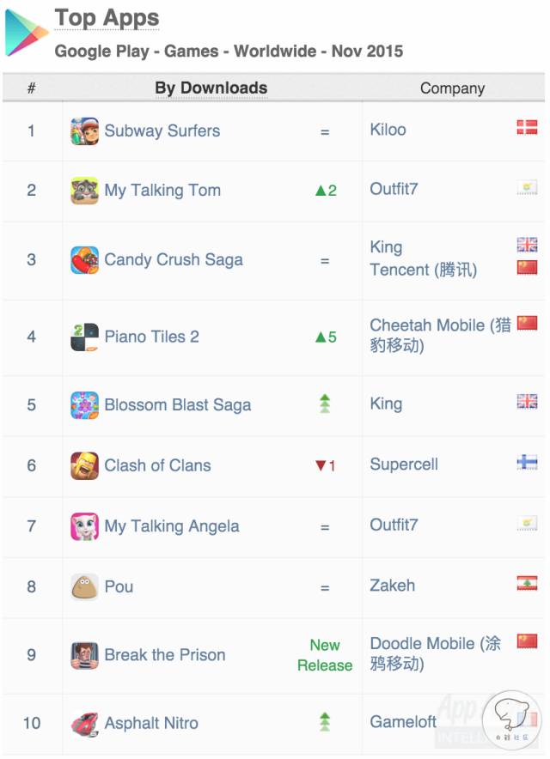Click the Break the Prison app icon
The height and width of the screenshot is (759, 550).
tap(84, 655)
